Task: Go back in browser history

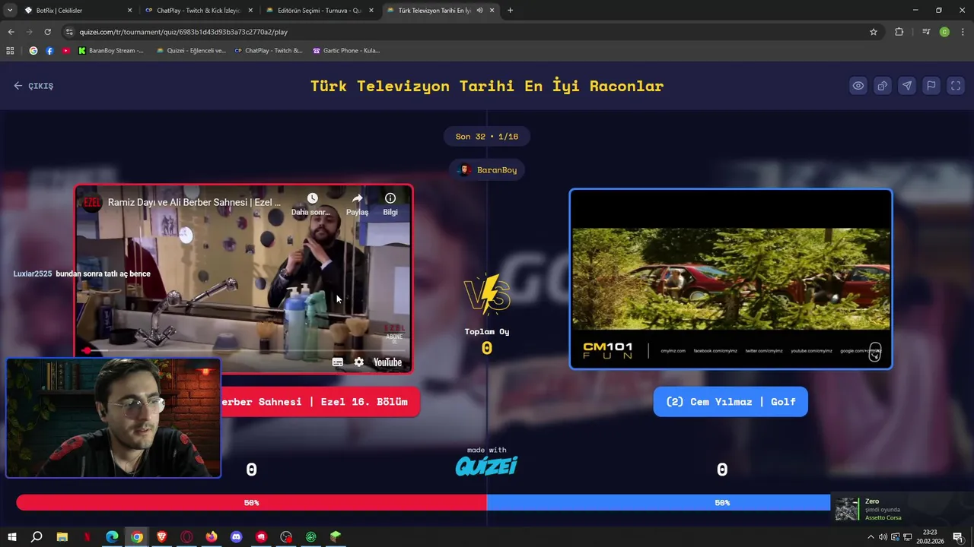Action: tap(11, 32)
